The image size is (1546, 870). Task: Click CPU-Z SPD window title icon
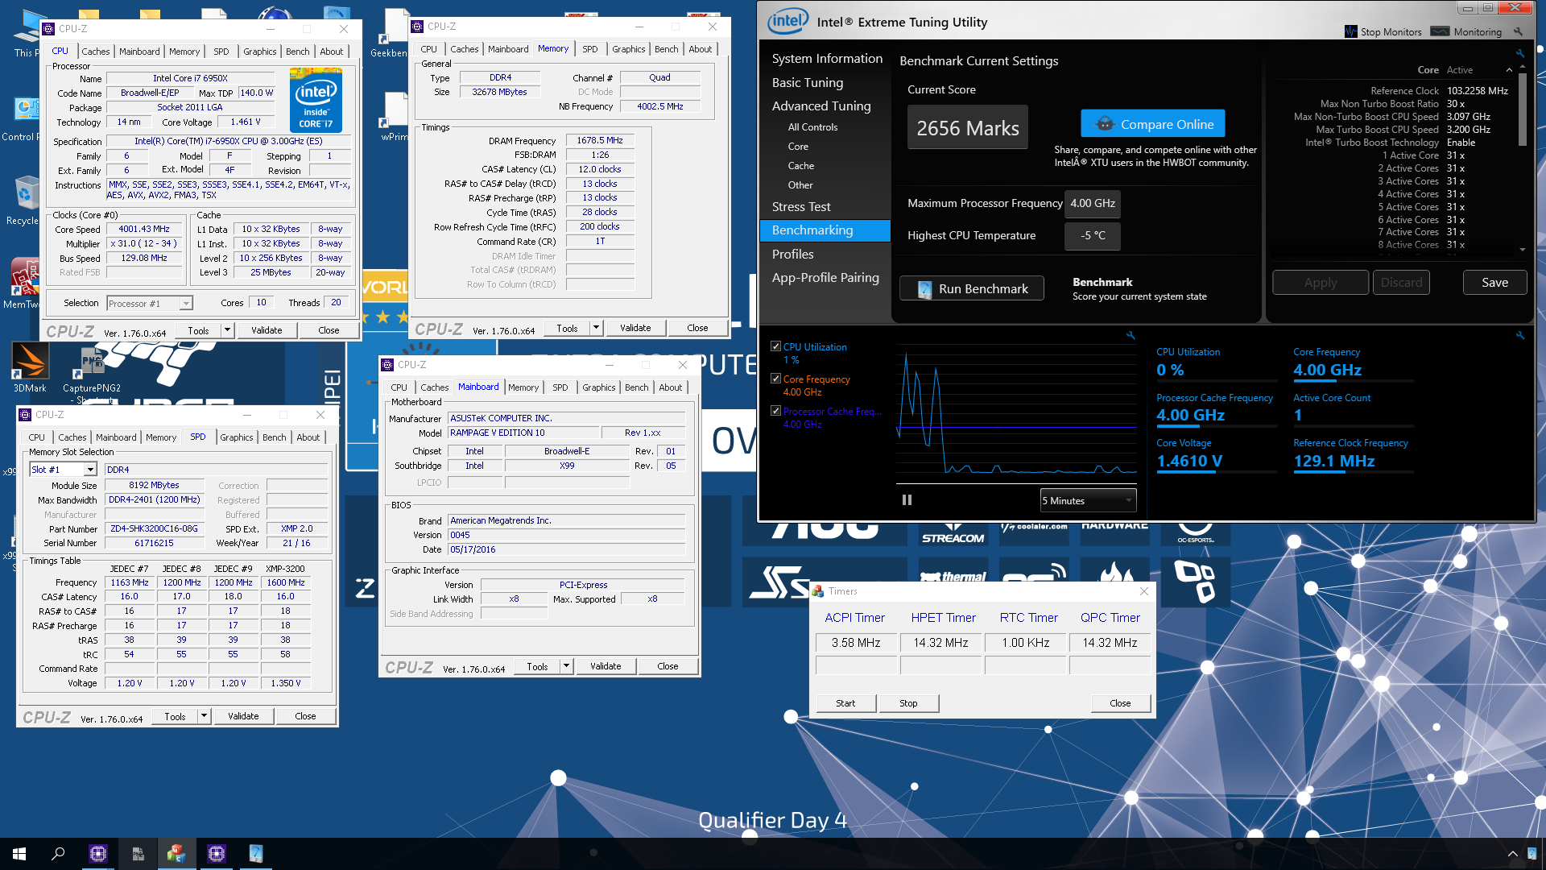coord(25,415)
